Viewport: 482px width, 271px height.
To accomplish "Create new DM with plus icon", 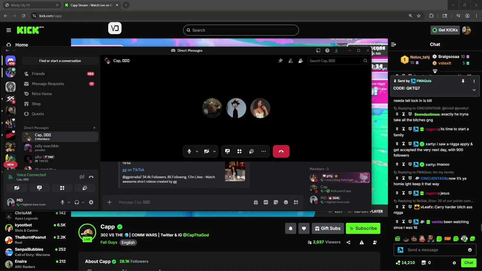I will [x=94, y=128].
